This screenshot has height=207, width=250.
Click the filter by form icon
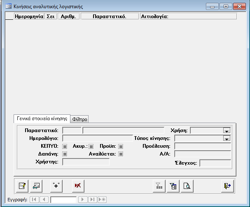(173, 186)
